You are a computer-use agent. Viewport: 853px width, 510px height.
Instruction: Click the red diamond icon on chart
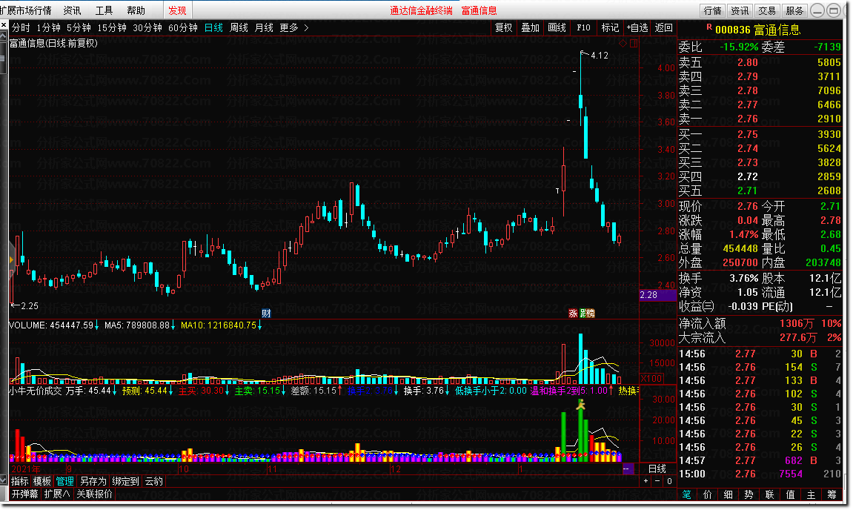(x=623, y=44)
